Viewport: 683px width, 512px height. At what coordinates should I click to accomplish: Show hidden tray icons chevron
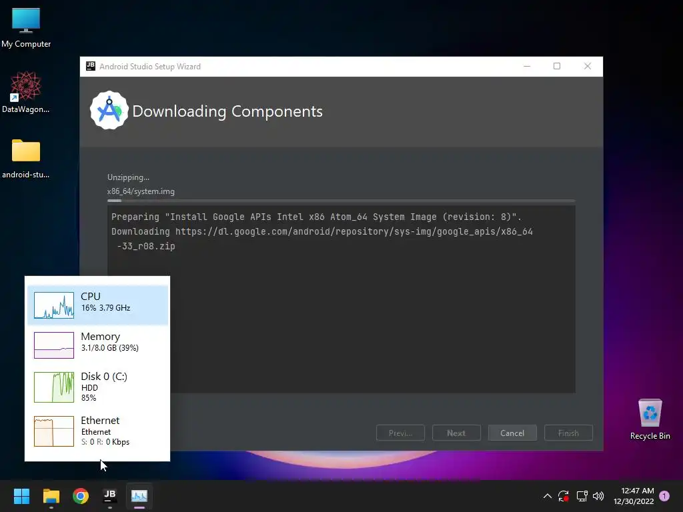(x=548, y=496)
